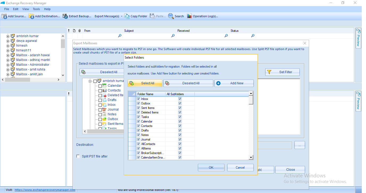Open the Help menu
The image size is (366, 193).
(x=47, y=9)
